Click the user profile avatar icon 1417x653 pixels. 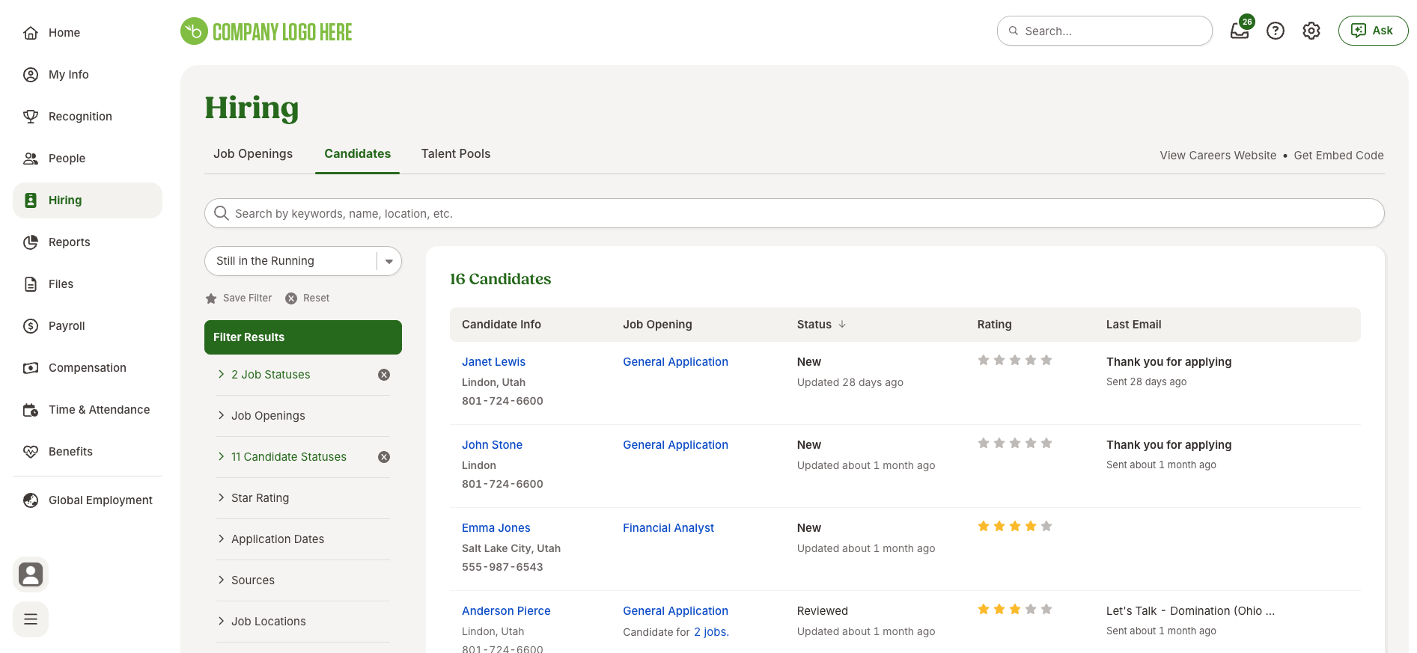(x=31, y=574)
